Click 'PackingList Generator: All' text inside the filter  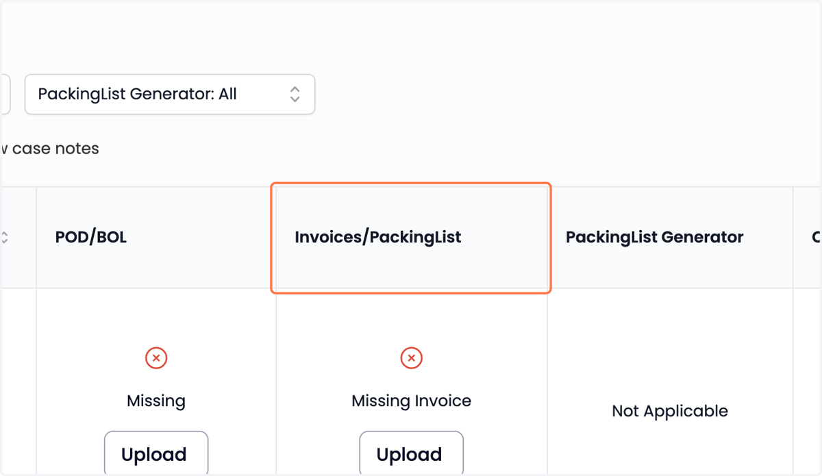137,95
